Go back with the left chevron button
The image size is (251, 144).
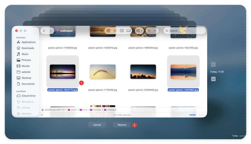pos(44,31)
